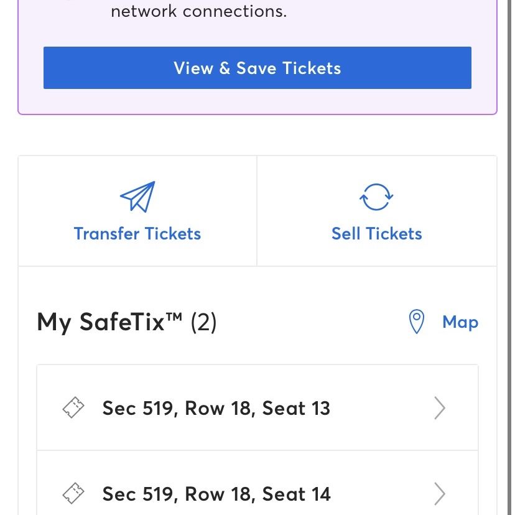
Task: Open the Map link
Action: point(460,323)
